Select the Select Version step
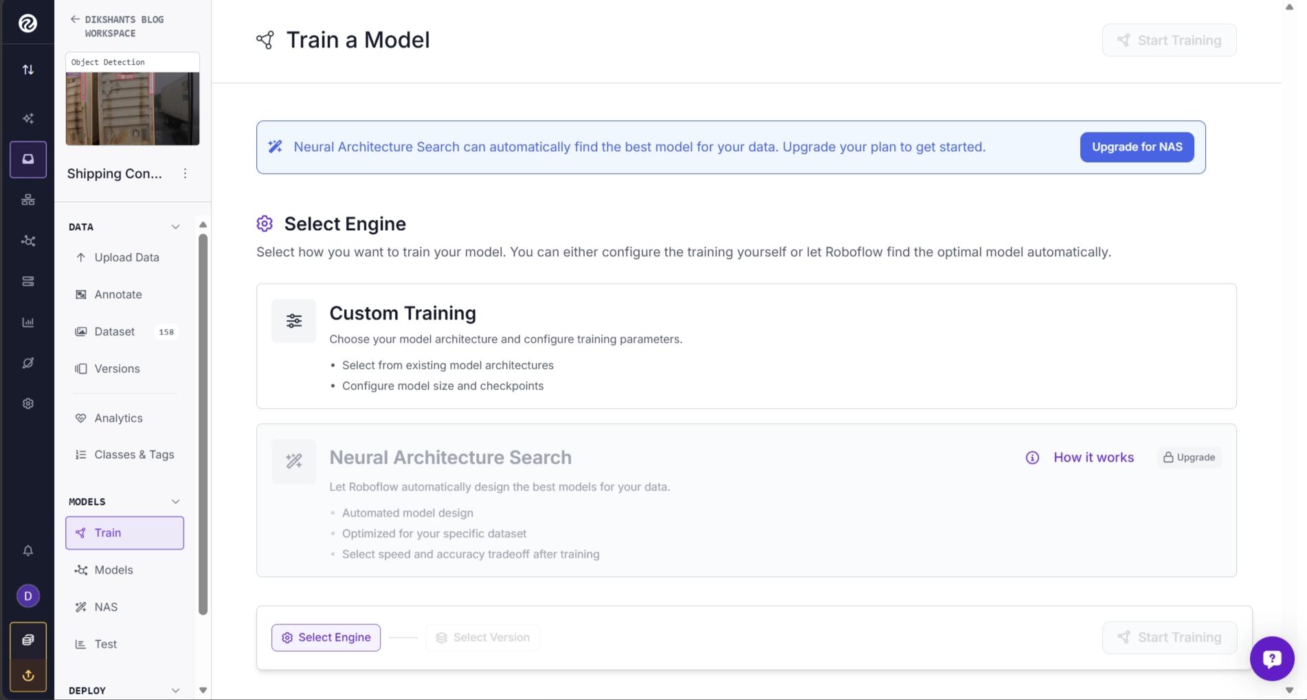 pyautogui.click(x=482, y=637)
